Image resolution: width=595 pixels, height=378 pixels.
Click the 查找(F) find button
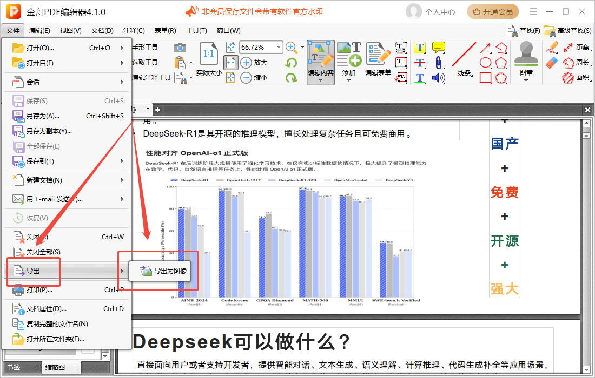coord(523,31)
